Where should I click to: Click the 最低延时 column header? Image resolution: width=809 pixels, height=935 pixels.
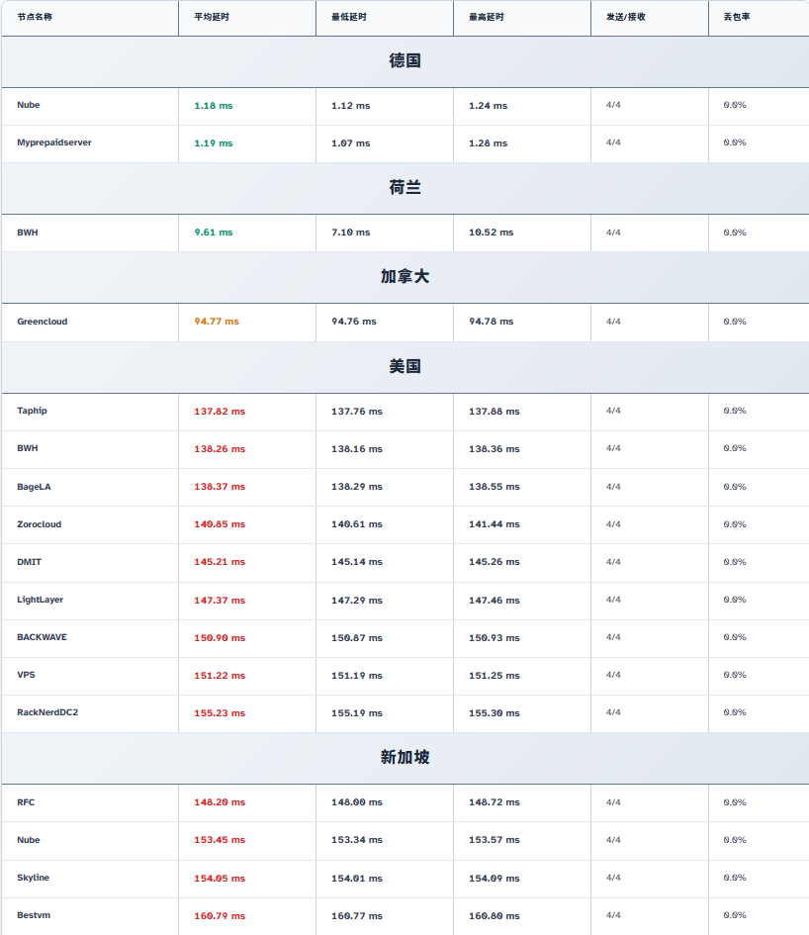pyautogui.click(x=352, y=18)
